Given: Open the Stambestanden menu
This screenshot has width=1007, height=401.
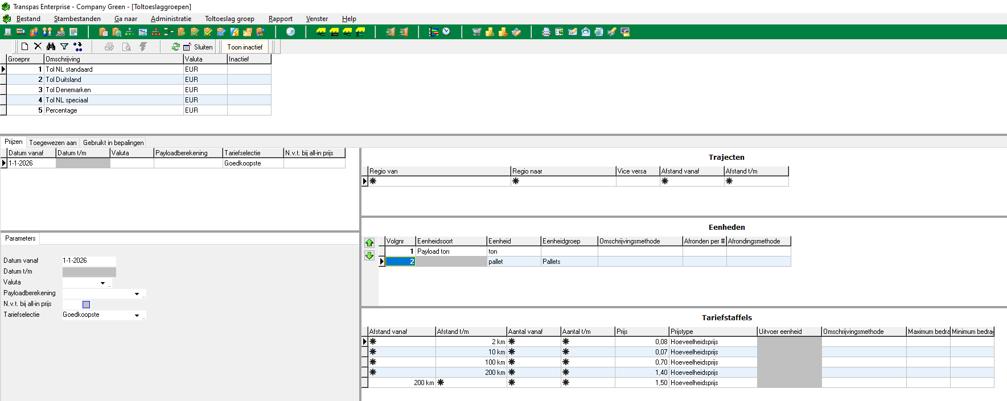Looking at the screenshot, I should point(77,19).
